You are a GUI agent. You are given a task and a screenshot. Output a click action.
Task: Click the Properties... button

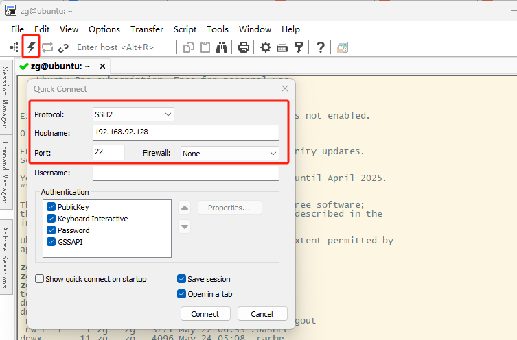[229, 208]
